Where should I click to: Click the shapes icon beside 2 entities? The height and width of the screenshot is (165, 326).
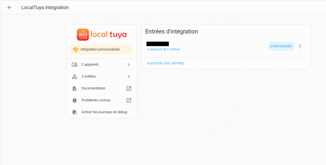click(74, 76)
